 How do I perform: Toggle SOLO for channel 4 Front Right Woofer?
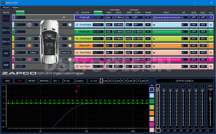coord(203,39)
